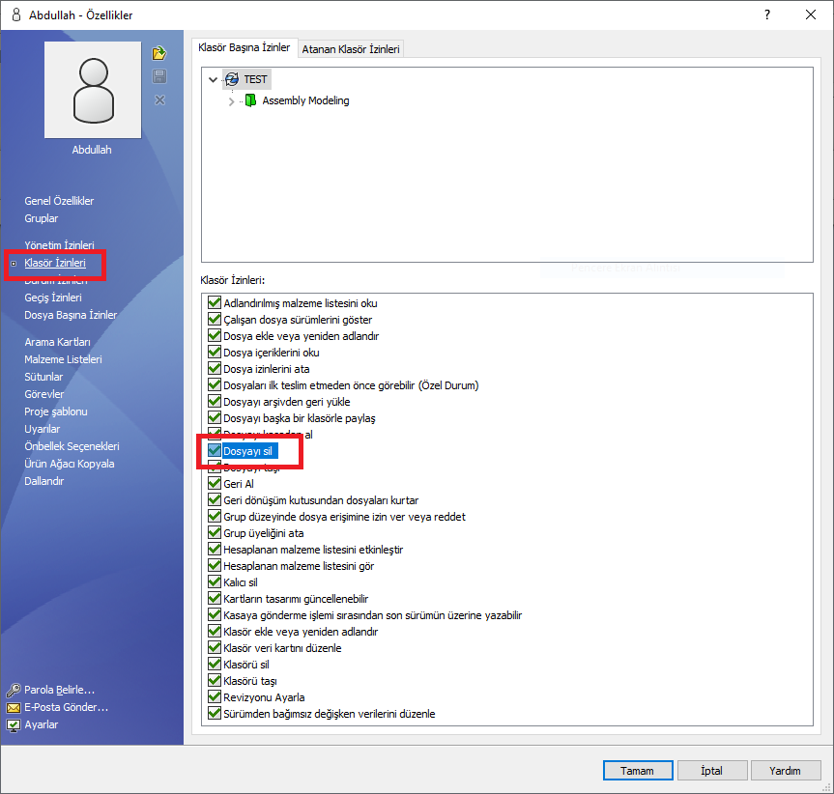
Task: Click the Parola Belirle keys icon
Action: (14, 691)
